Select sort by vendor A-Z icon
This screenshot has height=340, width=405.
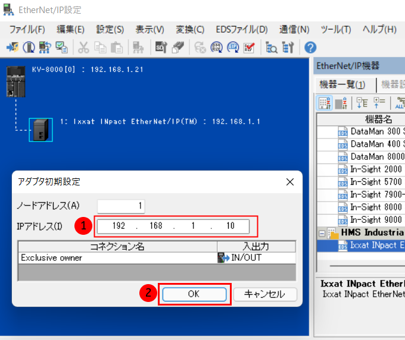[325, 103]
